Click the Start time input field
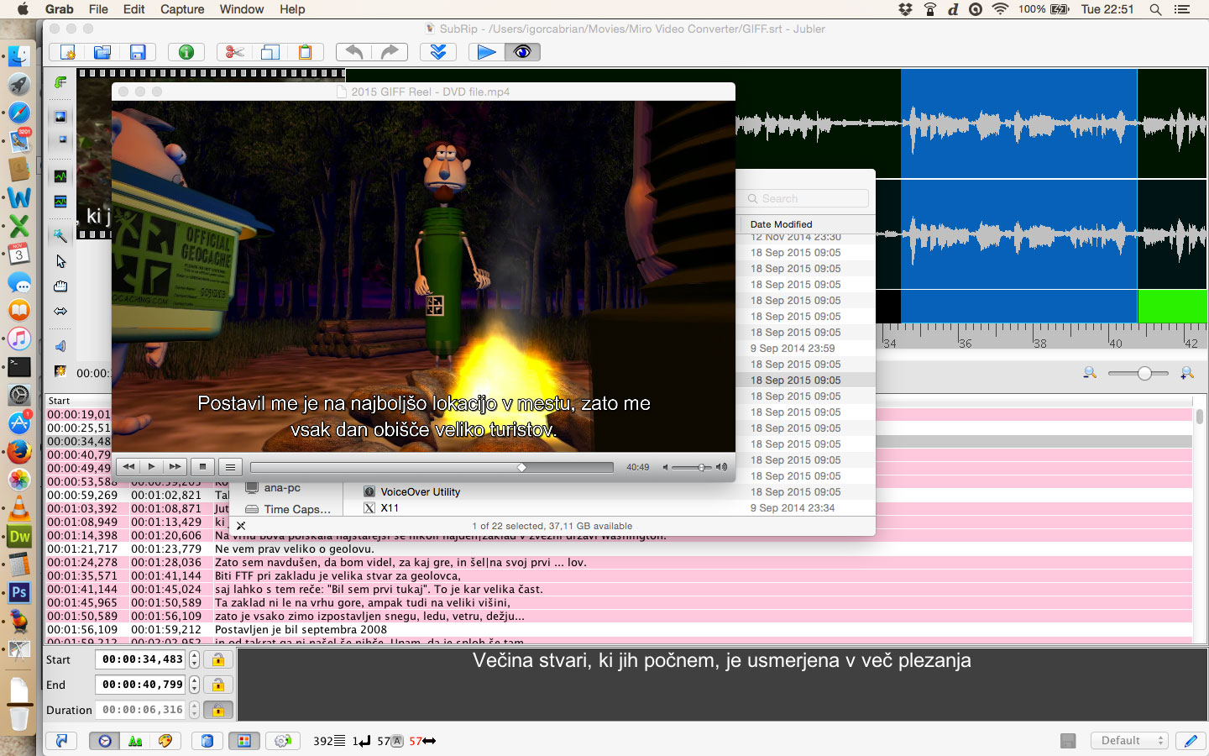 [x=141, y=659]
